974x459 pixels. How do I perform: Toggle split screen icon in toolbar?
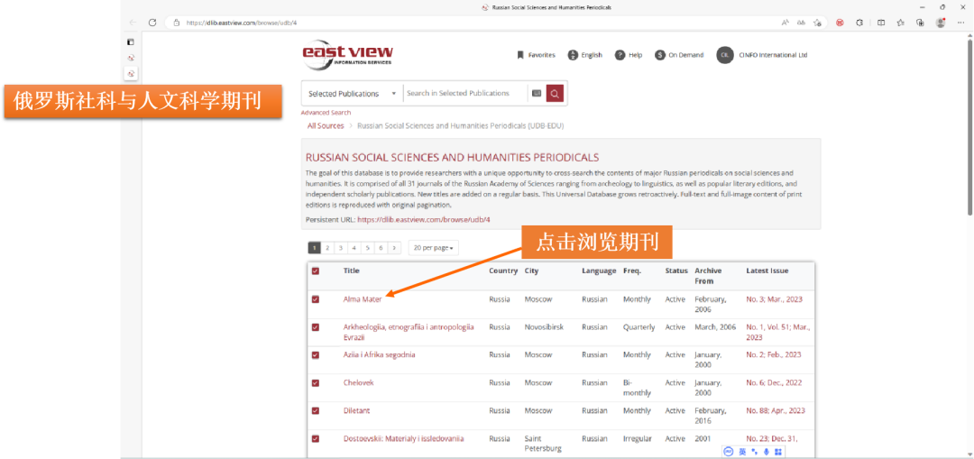881,23
